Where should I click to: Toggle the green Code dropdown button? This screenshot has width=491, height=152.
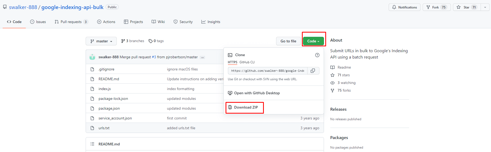(x=313, y=41)
